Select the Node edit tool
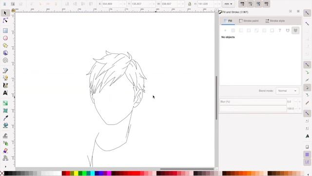The image size is (312, 176). 5,21
